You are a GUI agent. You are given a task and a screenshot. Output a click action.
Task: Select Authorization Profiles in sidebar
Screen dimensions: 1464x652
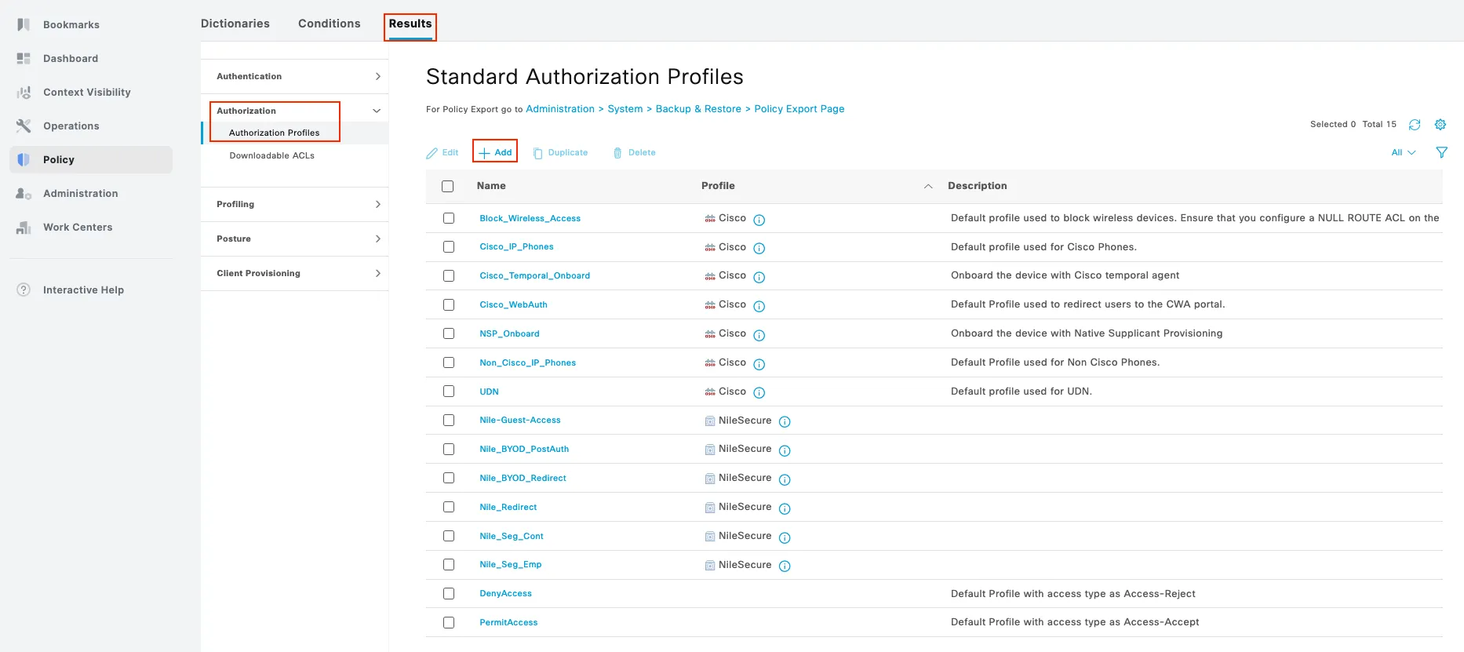tap(275, 133)
